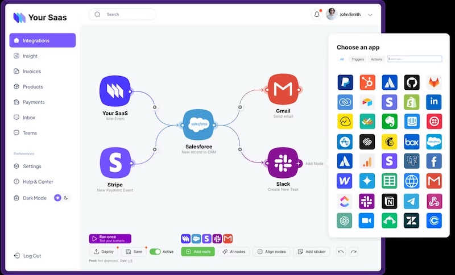
Task: Select the Zendesk app icon
Action: (x=412, y=220)
